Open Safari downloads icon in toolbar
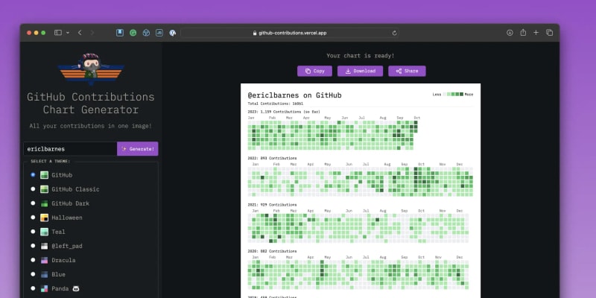Viewport: 596px width, 298px height. click(510, 33)
